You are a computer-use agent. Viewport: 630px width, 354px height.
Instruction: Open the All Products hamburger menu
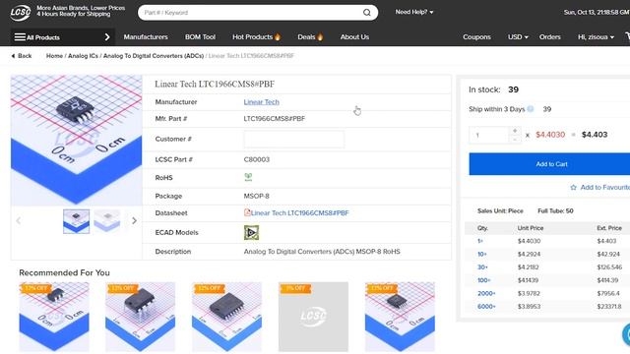pyautogui.click(x=20, y=37)
